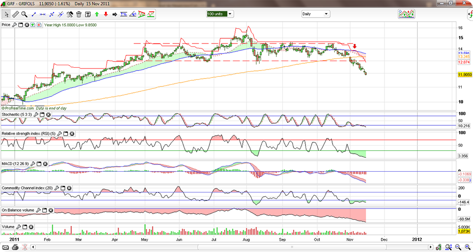This screenshot has height=252, width=473.
Task: Choose the dashed trend line tool
Action: click(52, 14)
